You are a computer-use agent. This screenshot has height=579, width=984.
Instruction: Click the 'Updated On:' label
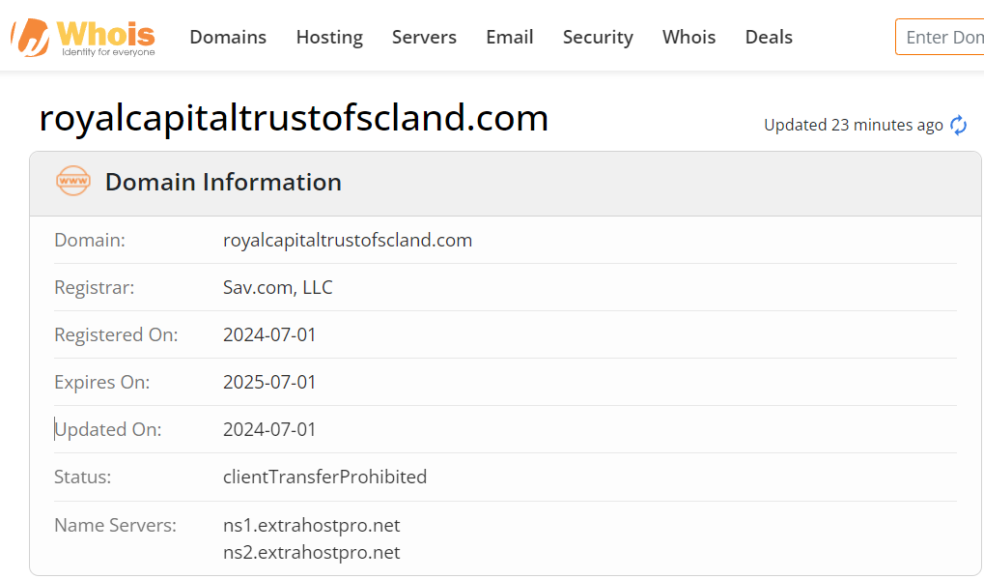click(108, 429)
